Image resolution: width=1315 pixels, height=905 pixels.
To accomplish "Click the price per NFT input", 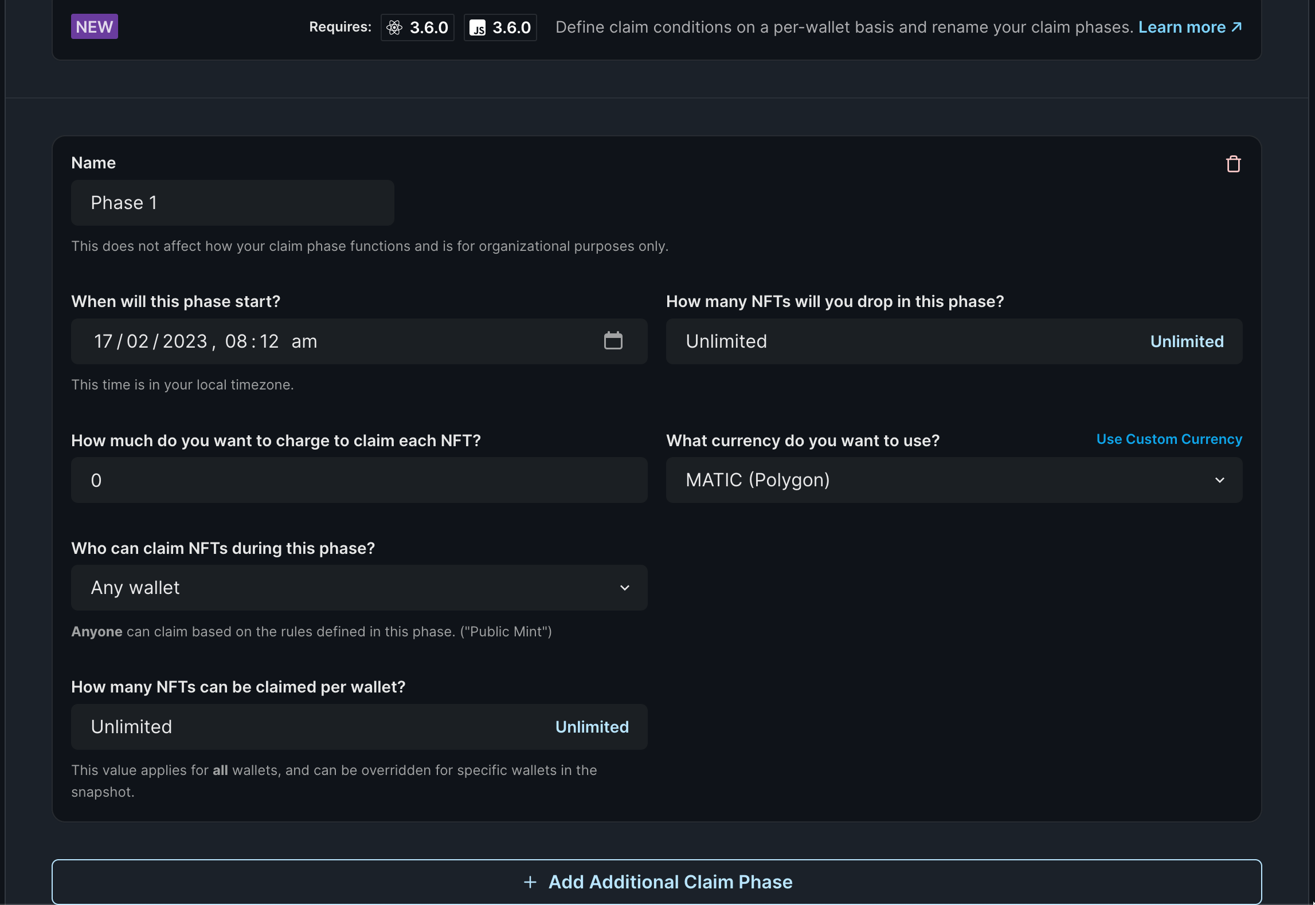I will 359,480.
